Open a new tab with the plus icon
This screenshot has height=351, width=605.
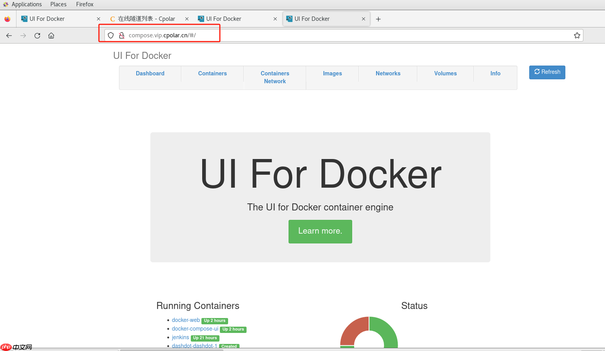[x=378, y=19]
